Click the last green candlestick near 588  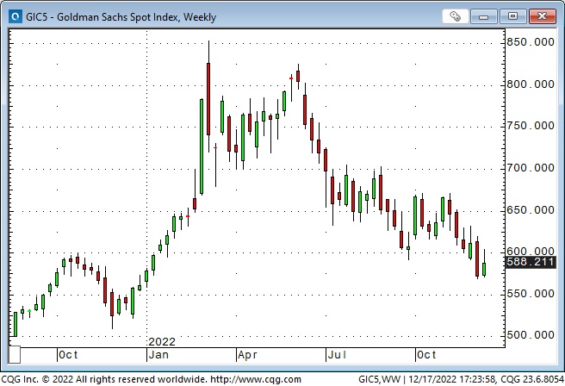click(x=484, y=269)
